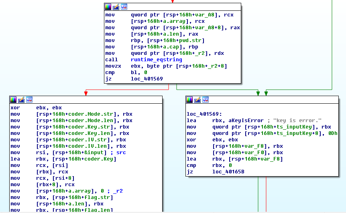Click the _r2 comment on the a.array line
Image resolution: width=346 pixels, height=213 pixels.
[x=118, y=191]
